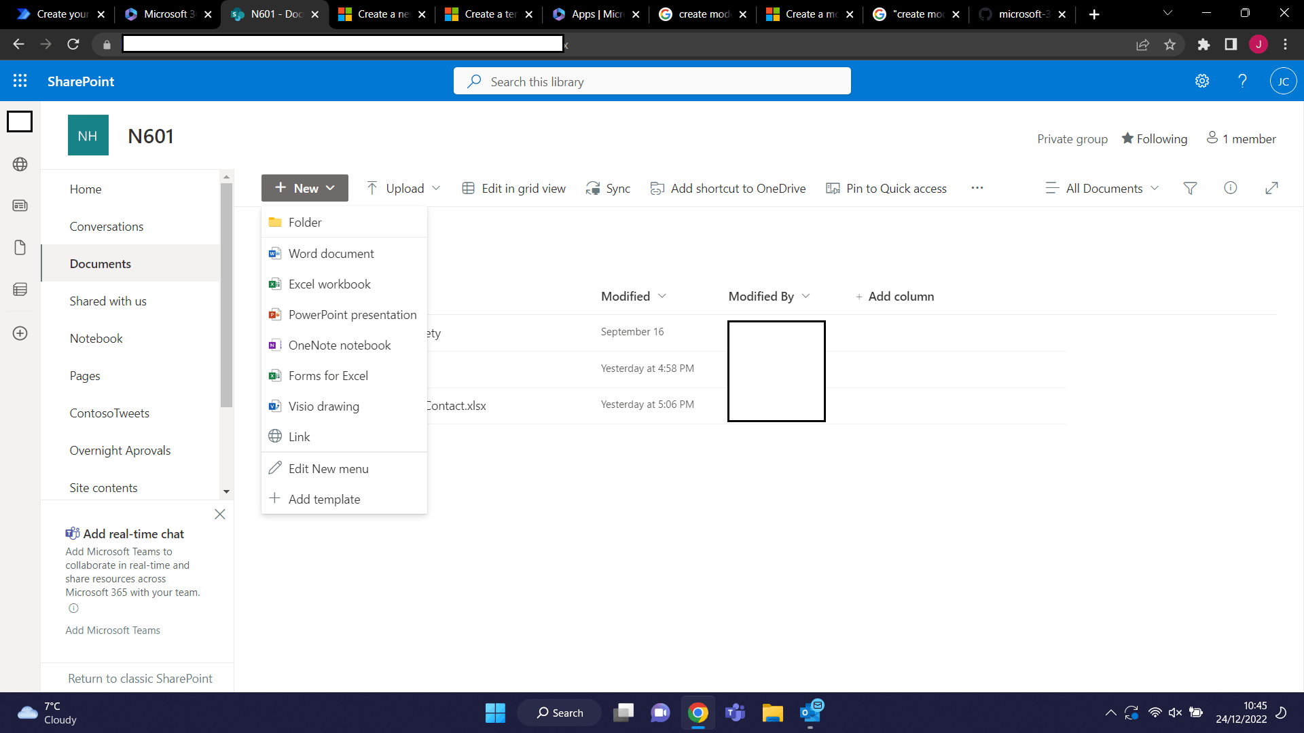Close the Add real-time chat panel
This screenshot has height=733, width=1304.
click(220, 514)
